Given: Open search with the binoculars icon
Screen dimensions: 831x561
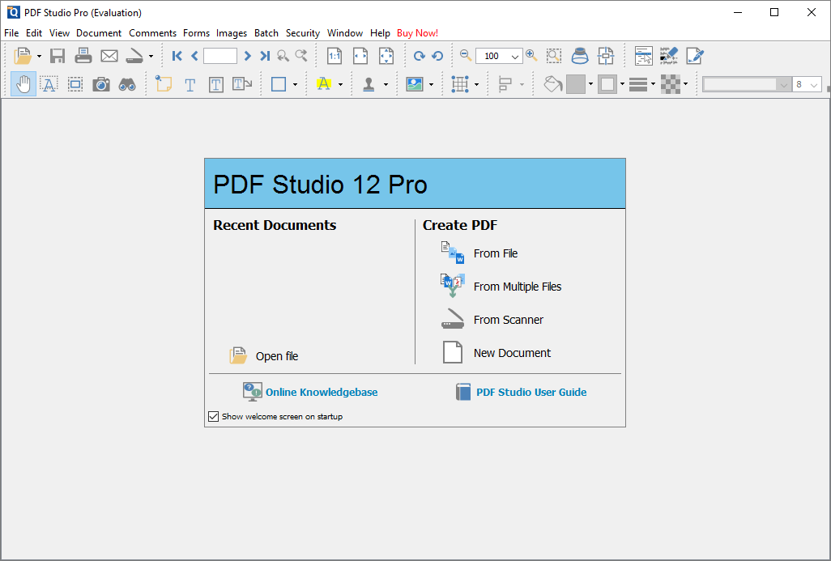Looking at the screenshot, I should coord(127,84).
